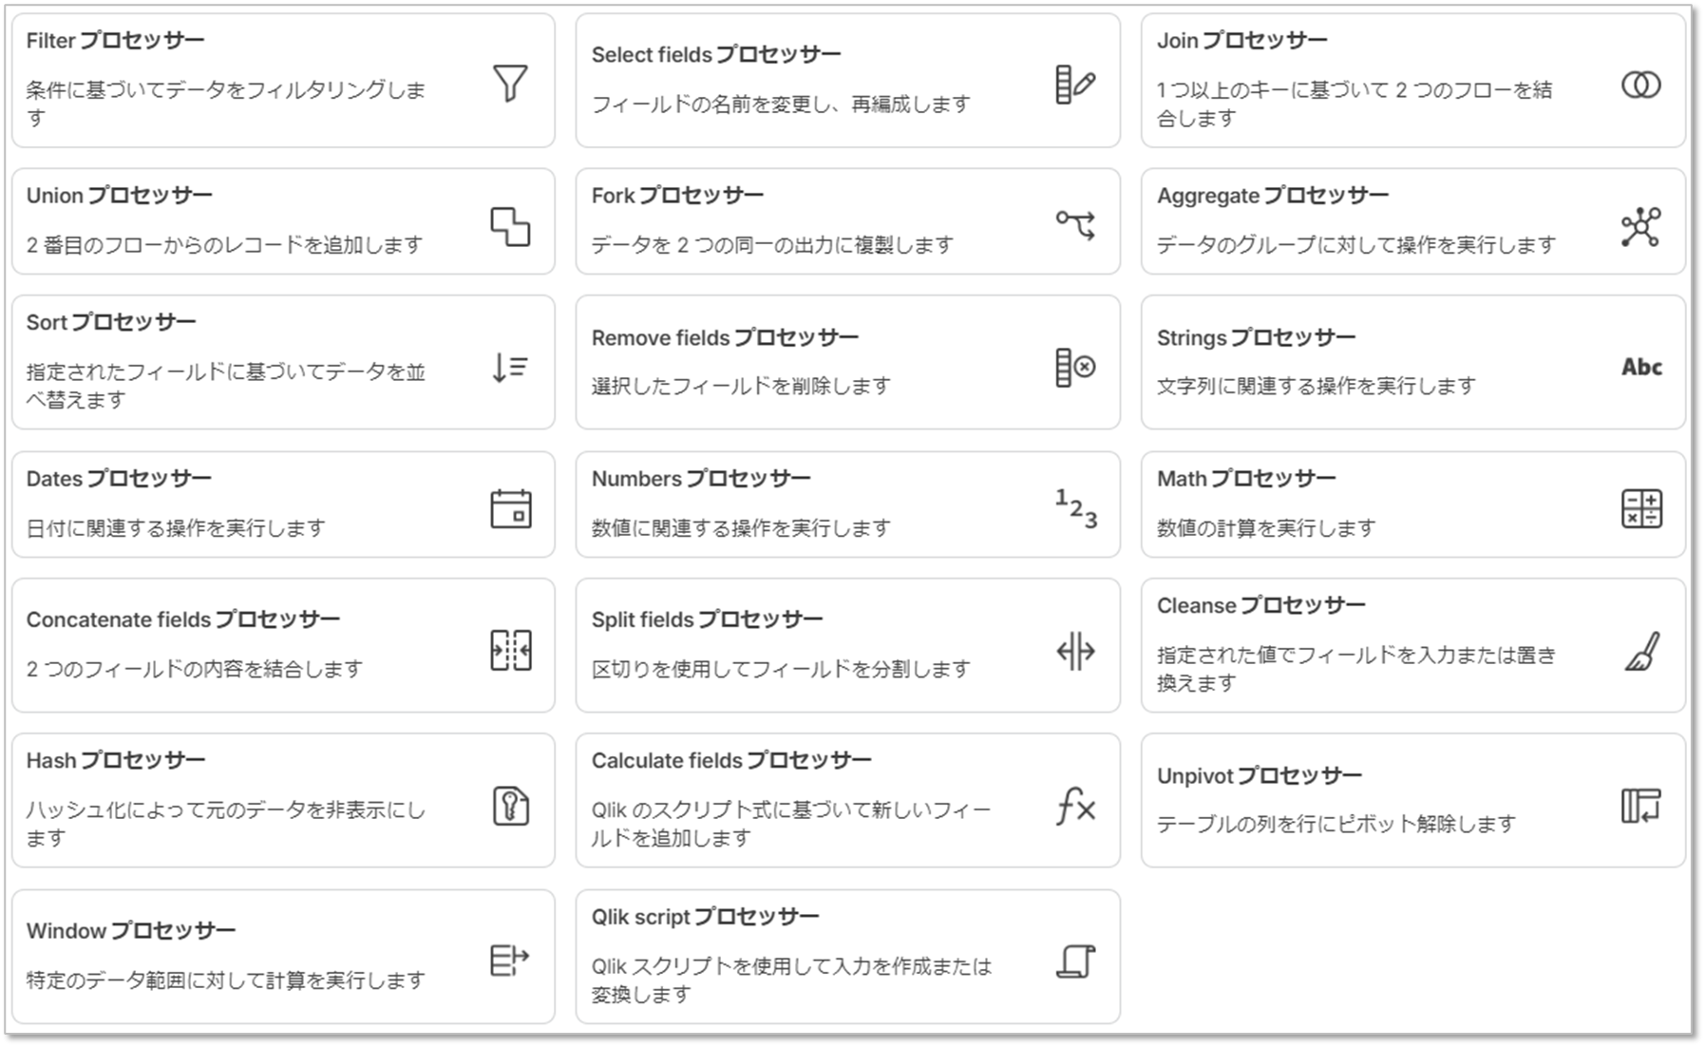This screenshot has height=1047, width=1705.
Task: Open the Concatenate fields プロセッサー card
Action: (x=283, y=645)
